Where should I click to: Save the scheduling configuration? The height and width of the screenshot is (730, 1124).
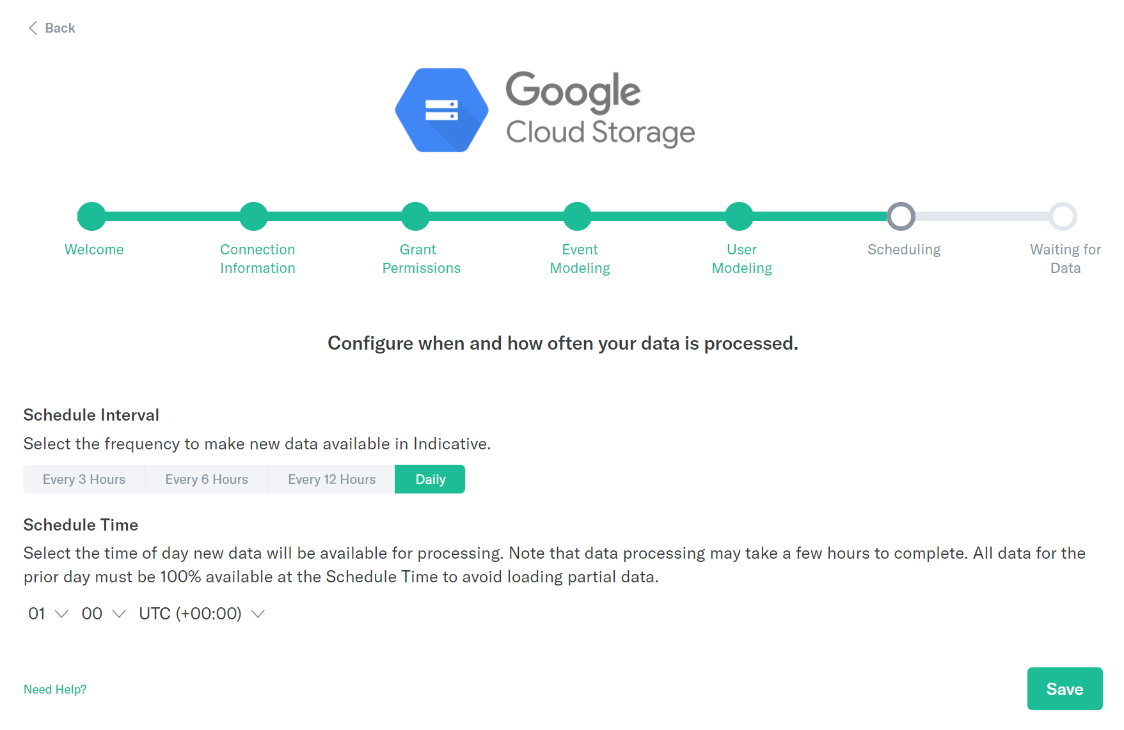coord(1065,689)
